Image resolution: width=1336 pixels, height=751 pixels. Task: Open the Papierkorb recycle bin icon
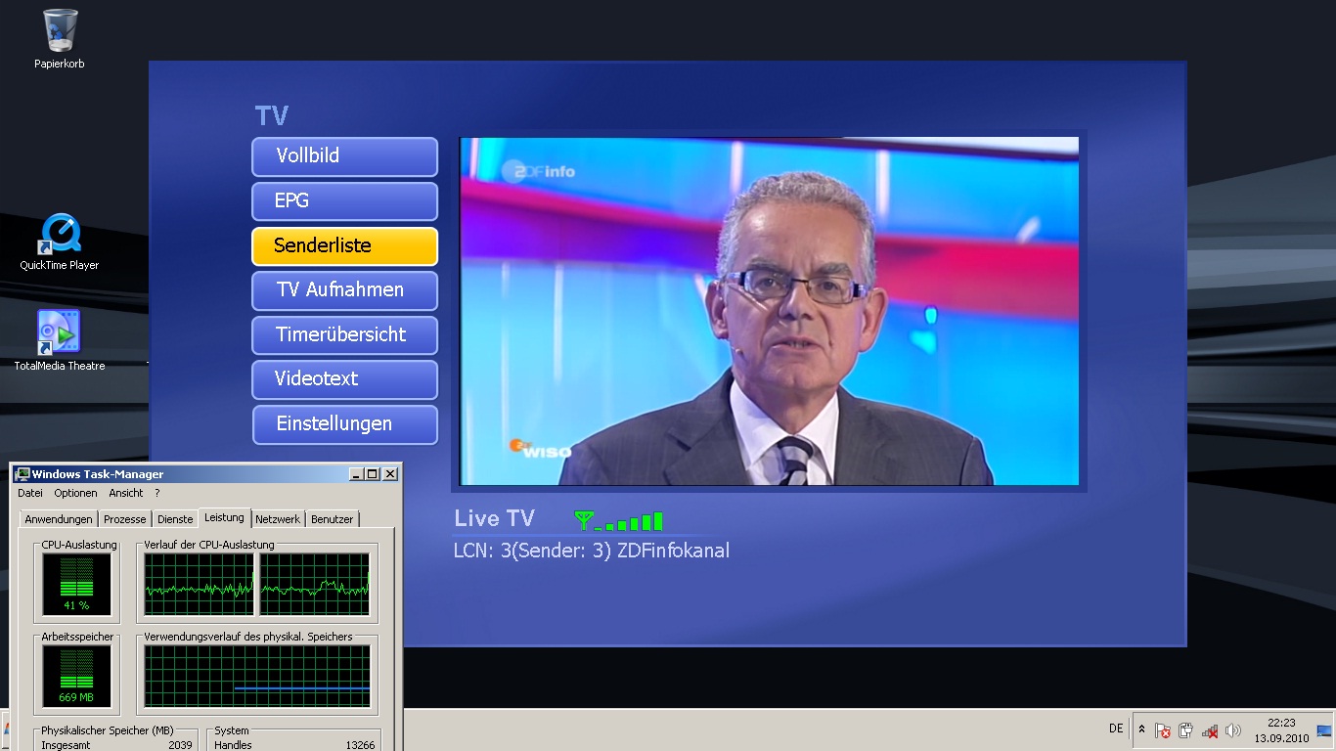(x=60, y=38)
